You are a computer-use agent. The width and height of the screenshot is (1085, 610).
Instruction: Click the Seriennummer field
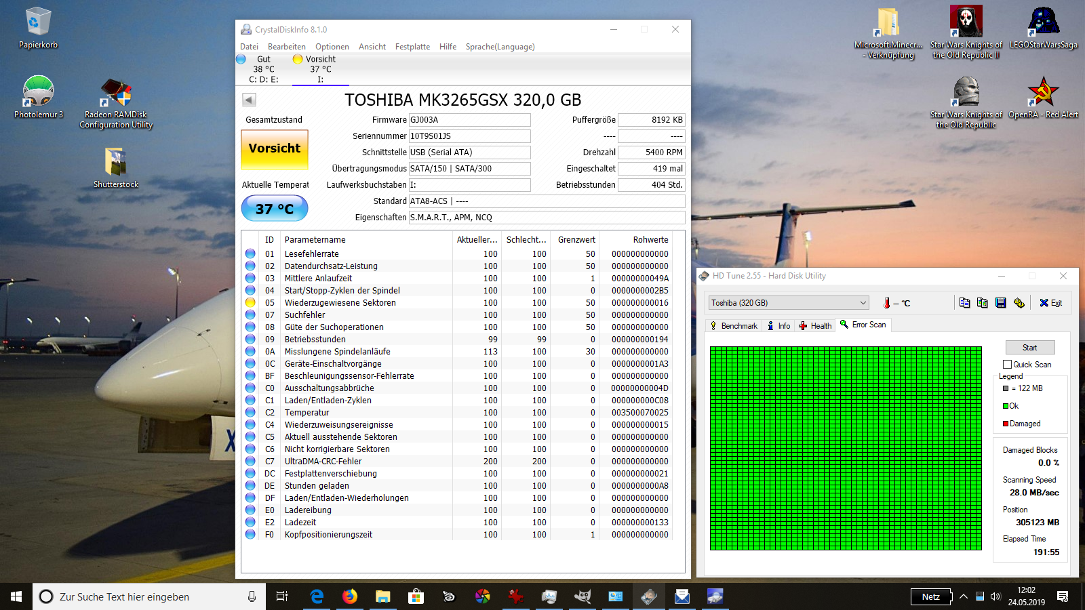click(x=469, y=136)
